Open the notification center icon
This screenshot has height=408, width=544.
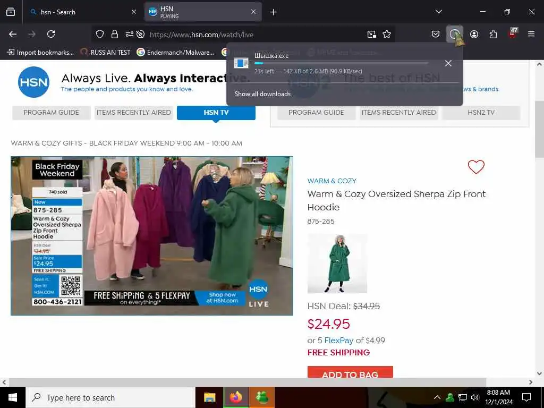click(x=526, y=397)
